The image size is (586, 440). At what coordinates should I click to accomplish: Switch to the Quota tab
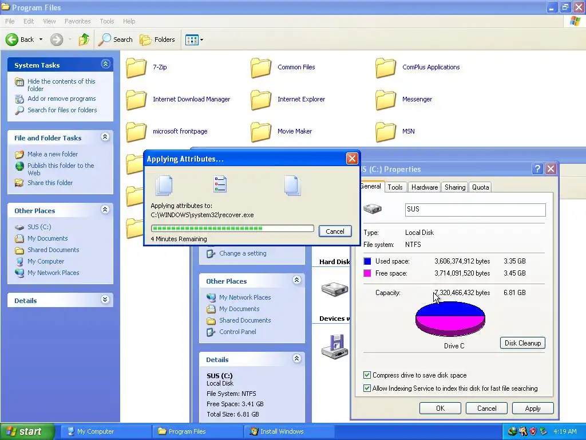point(480,187)
